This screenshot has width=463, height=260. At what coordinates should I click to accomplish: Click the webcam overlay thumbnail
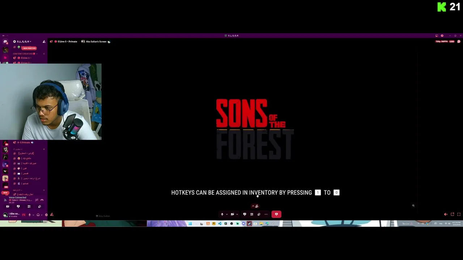click(51, 101)
